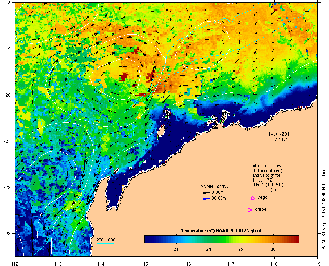Click the latitude label -21
The height and width of the screenshot is (266, 329).
point(7,141)
